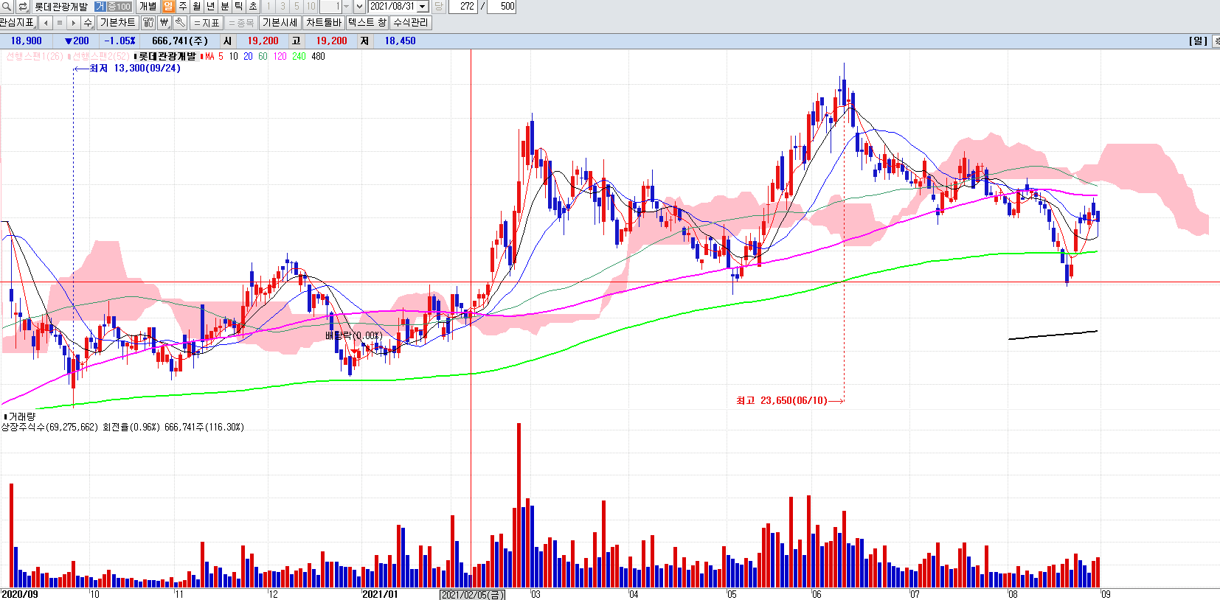Click the 666,741(주) volume value
The height and width of the screenshot is (600, 1220).
coord(180,41)
